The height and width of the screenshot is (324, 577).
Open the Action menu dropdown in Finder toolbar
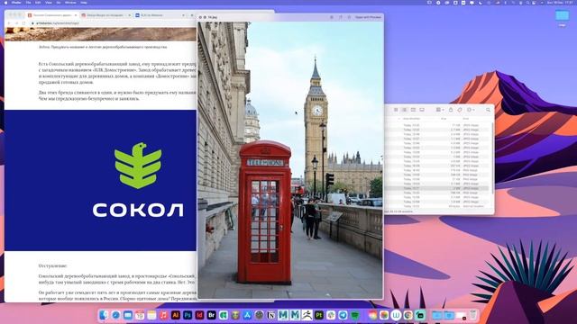[471, 110]
